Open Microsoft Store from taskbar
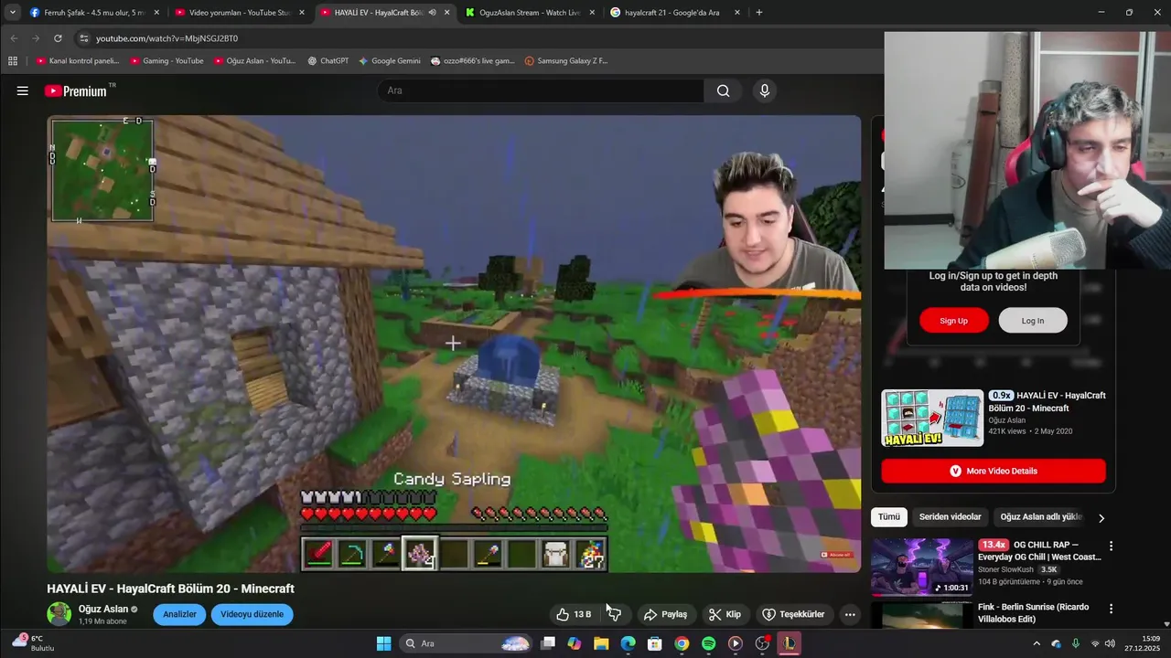The height and width of the screenshot is (658, 1171). [x=655, y=643]
